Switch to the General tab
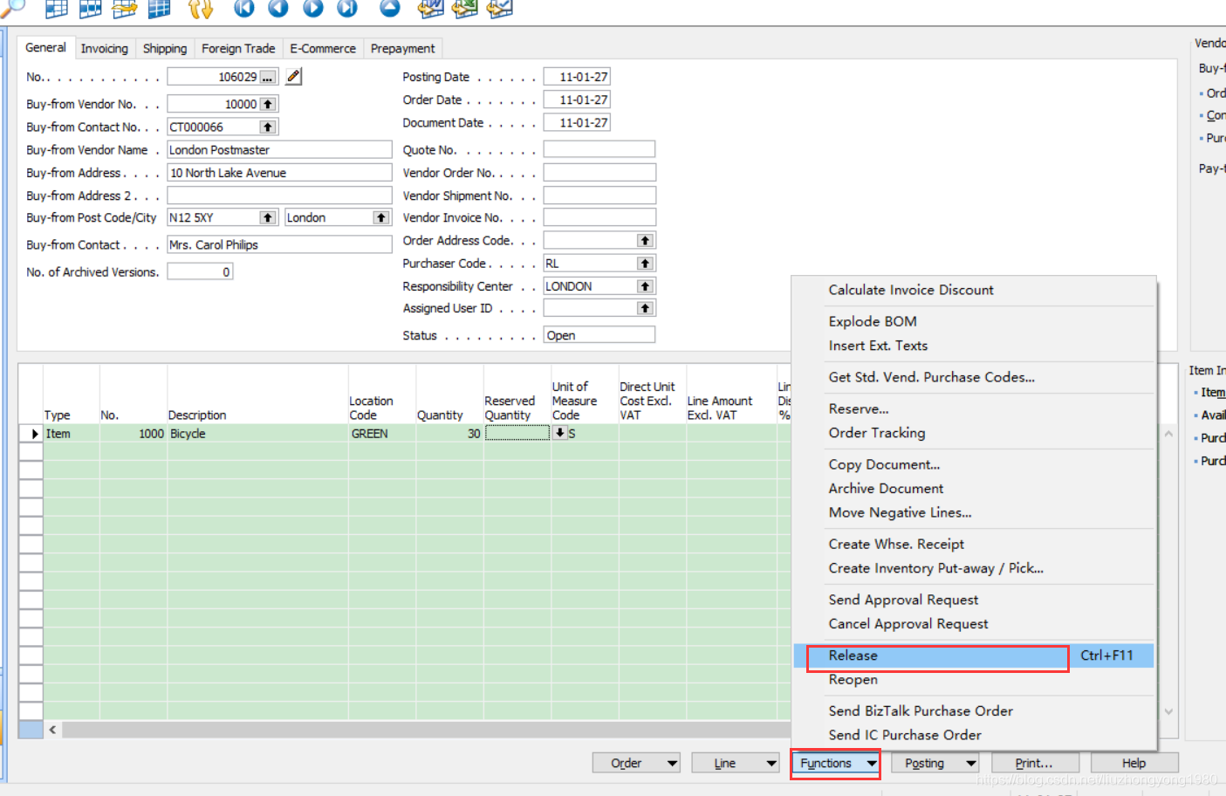 45,47
